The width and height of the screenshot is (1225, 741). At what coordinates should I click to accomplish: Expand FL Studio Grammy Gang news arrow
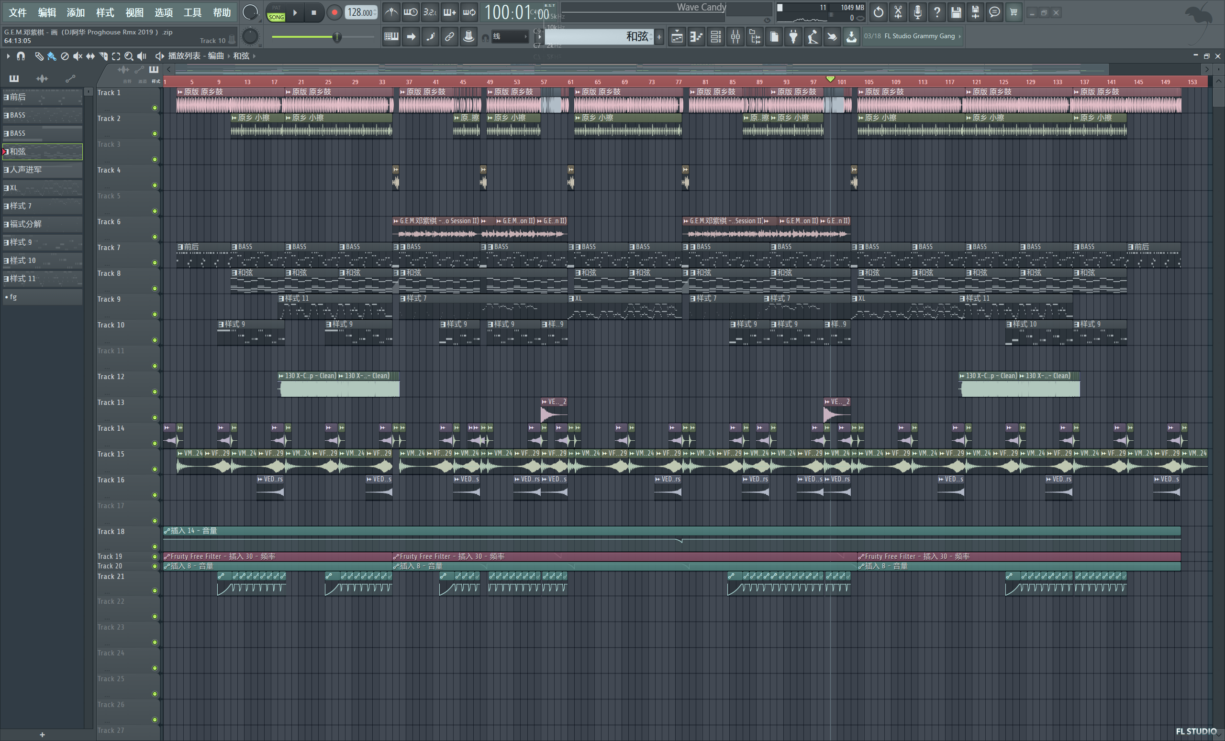[959, 36]
